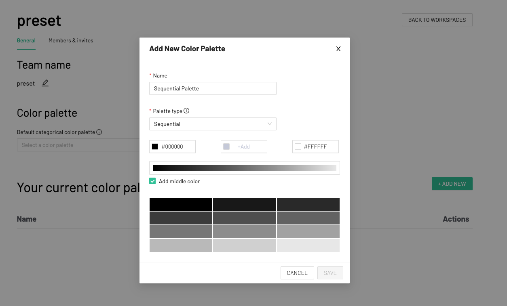Click the X to close the Add New Color Palette dialog

[x=338, y=48]
